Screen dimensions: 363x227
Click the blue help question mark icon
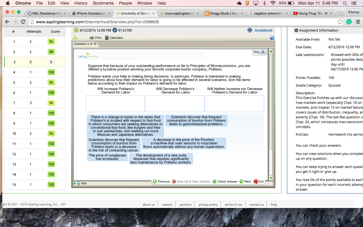[x=272, y=38]
